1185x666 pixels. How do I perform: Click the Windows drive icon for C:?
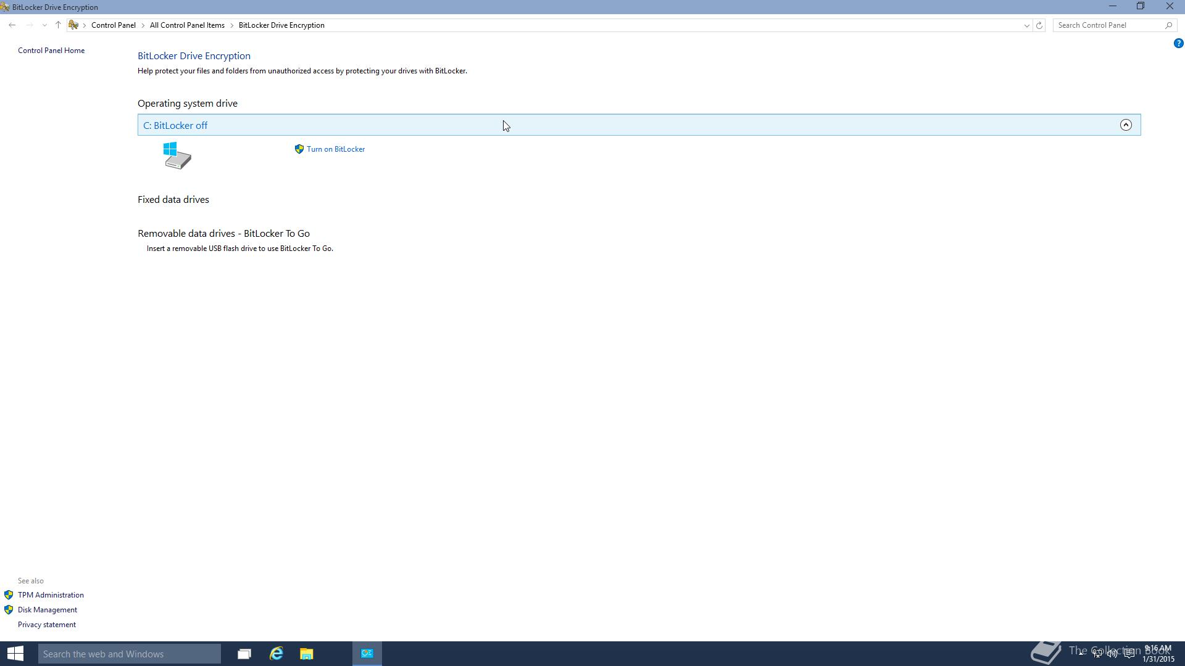[177, 155]
